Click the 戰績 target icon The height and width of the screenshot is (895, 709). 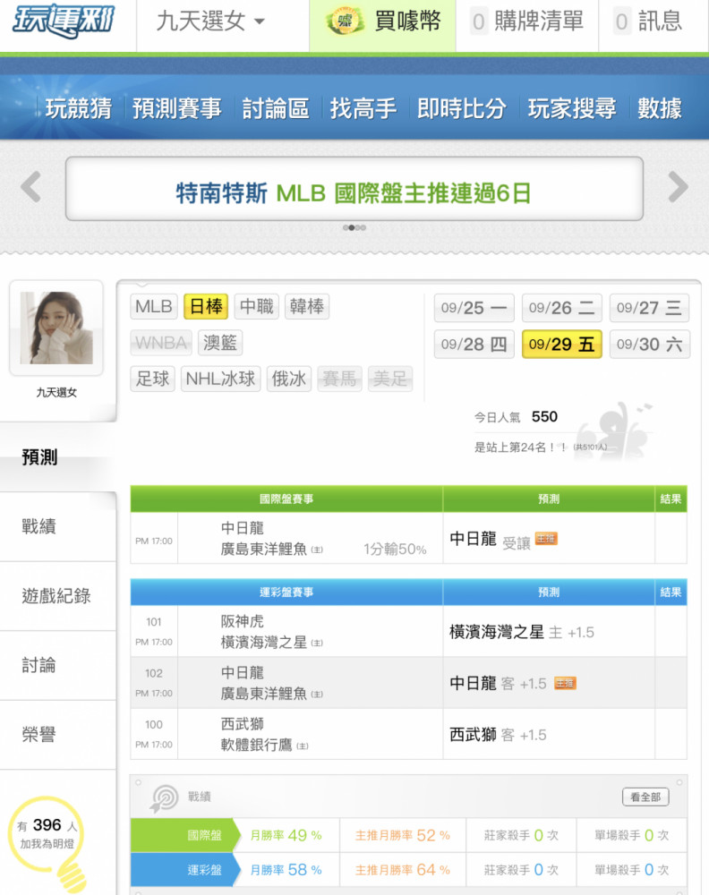163,797
